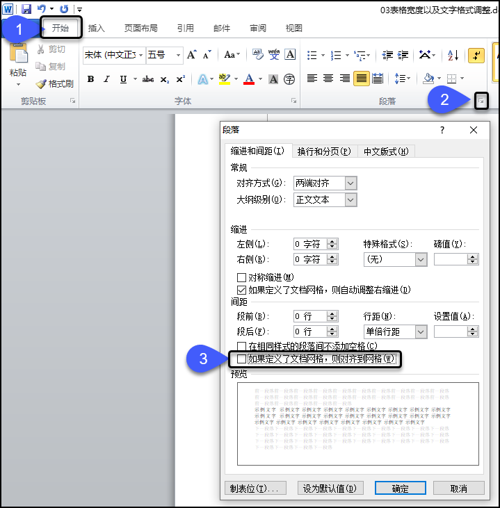Apply strikethrough abc formatting

pyautogui.click(x=148, y=79)
